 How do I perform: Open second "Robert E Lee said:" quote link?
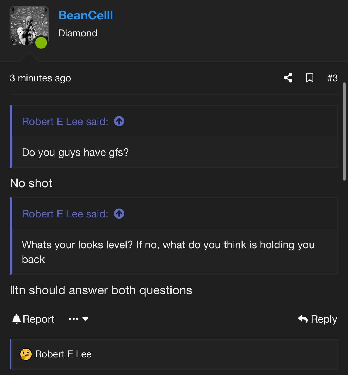click(65, 214)
